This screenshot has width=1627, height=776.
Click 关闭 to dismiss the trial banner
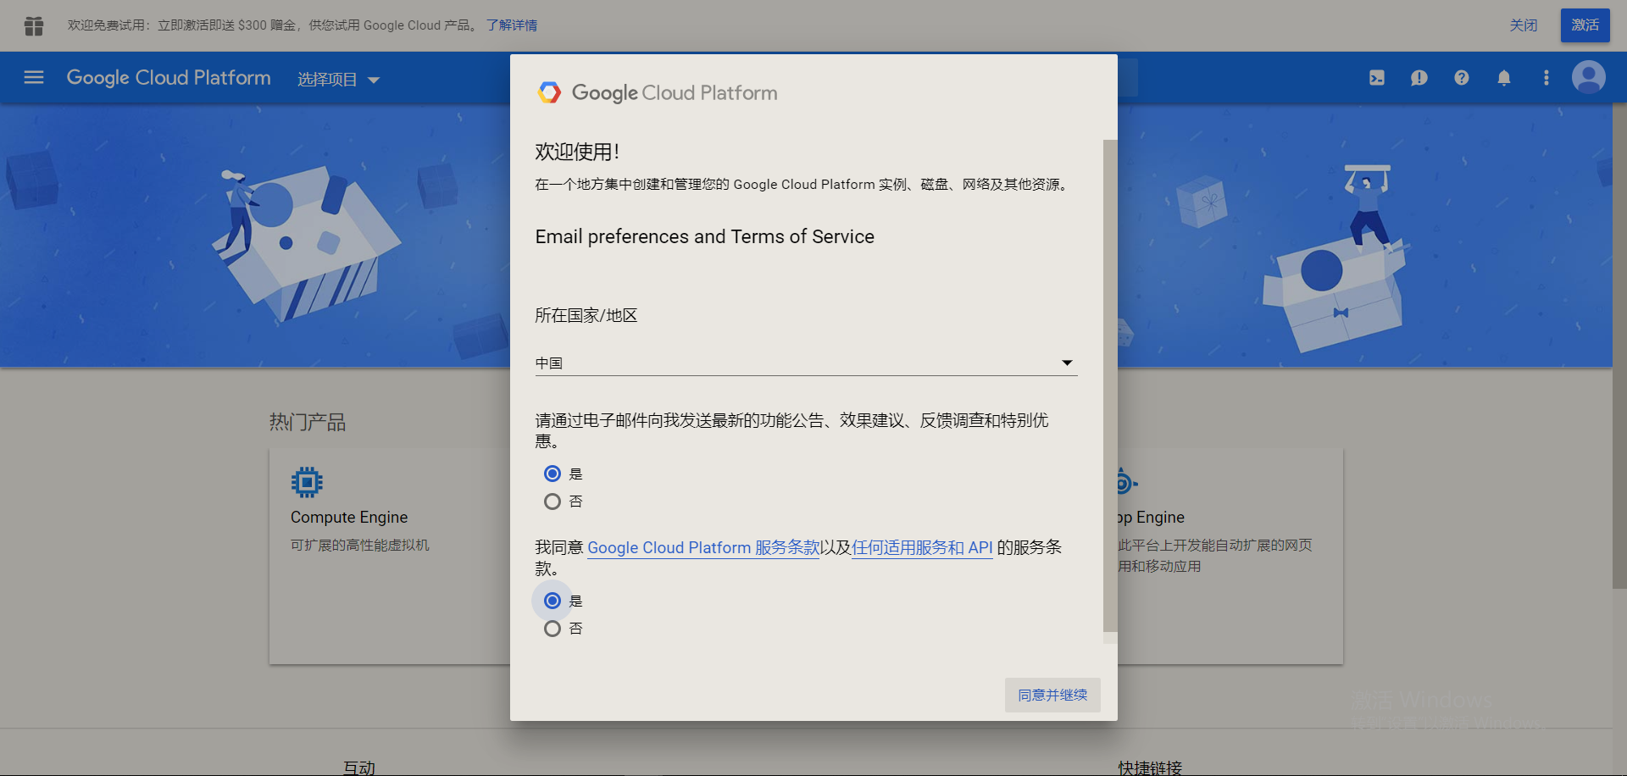click(1524, 25)
